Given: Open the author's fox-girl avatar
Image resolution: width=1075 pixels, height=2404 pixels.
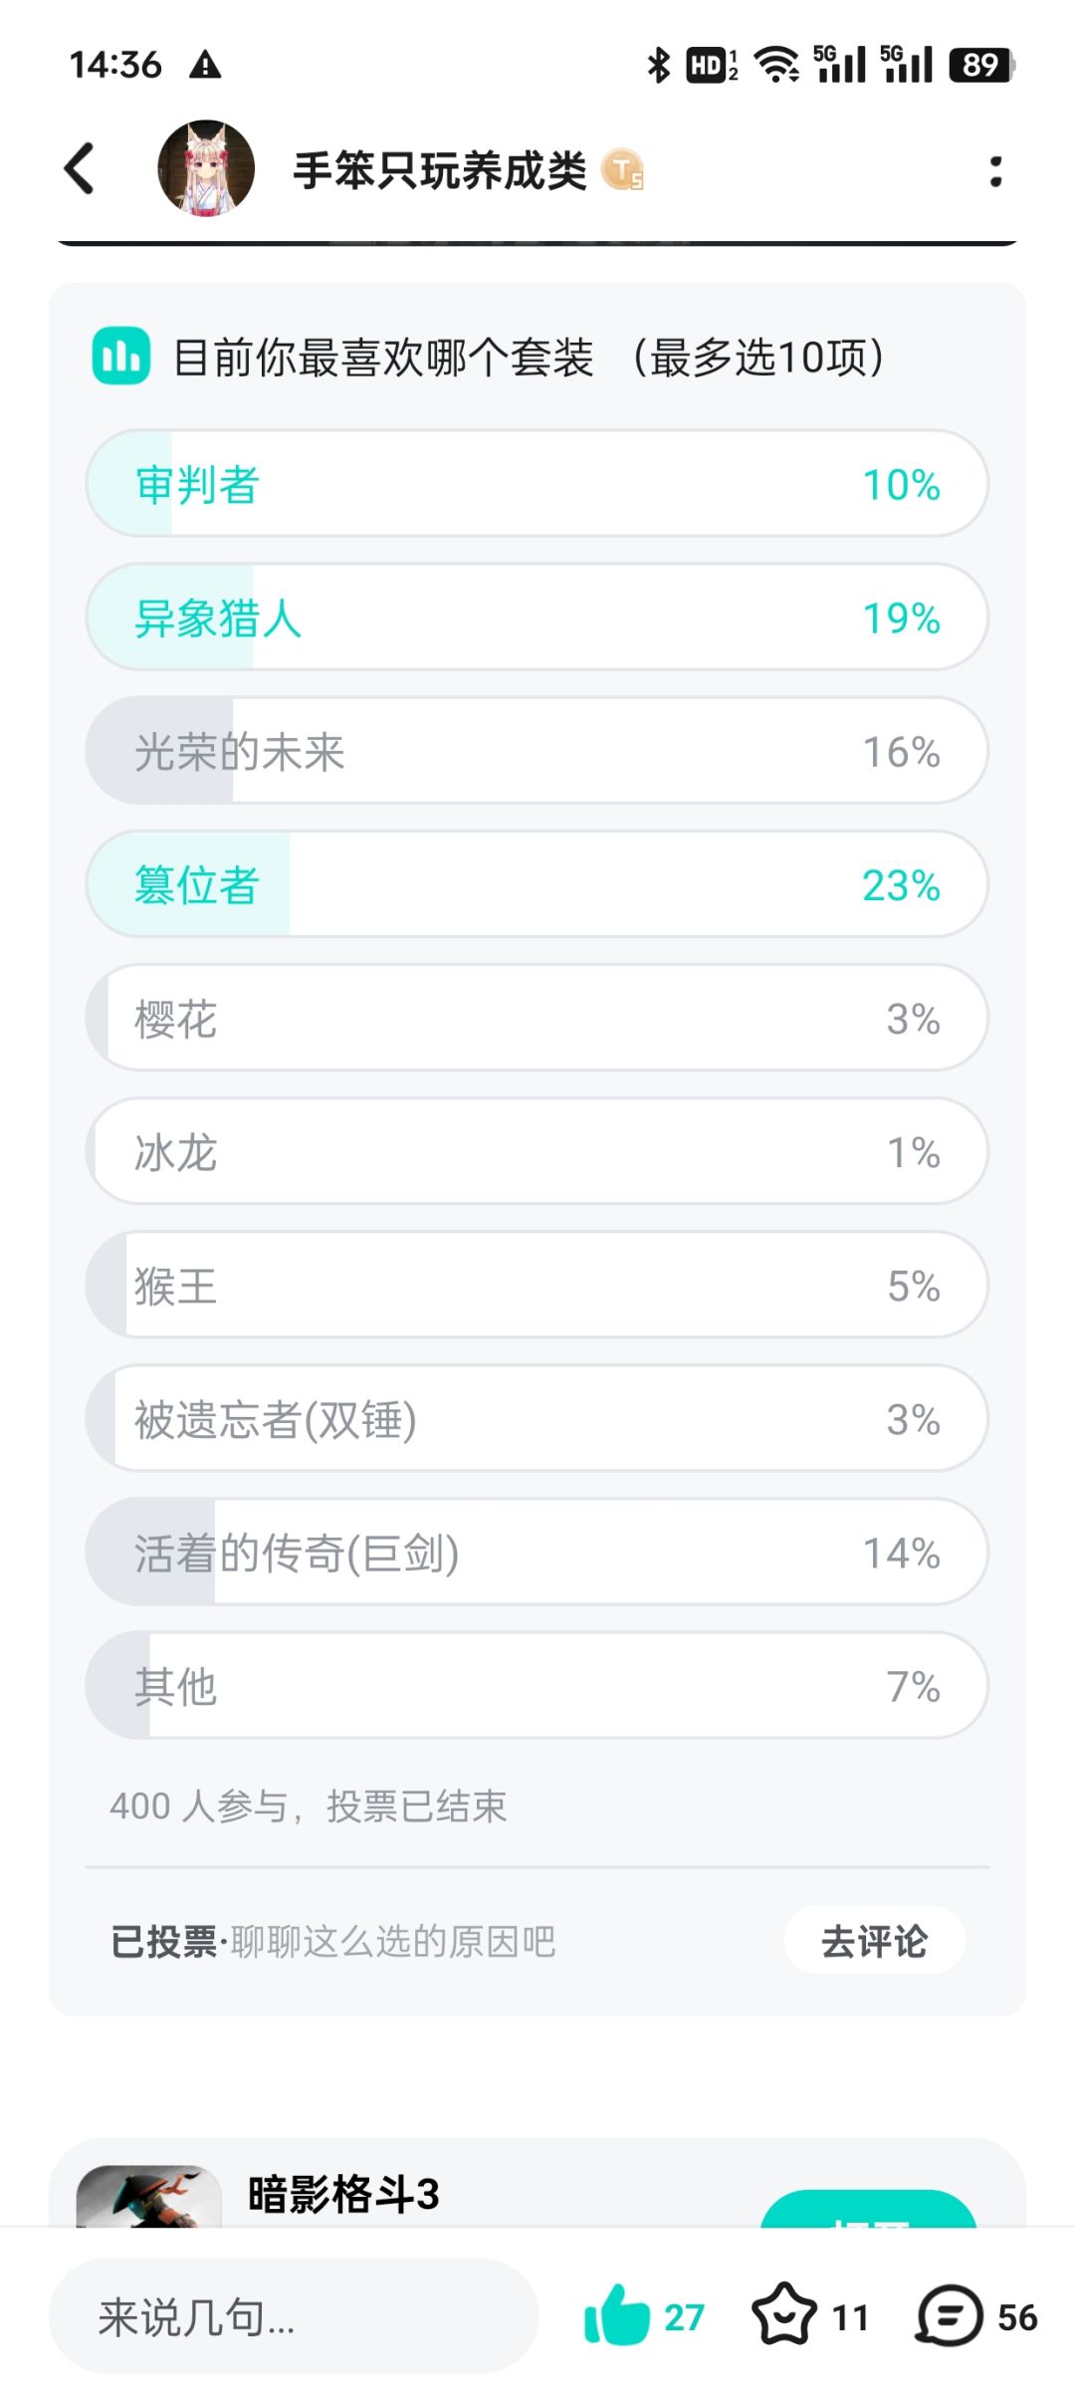Looking at the screenshot, I should [206, 169].
